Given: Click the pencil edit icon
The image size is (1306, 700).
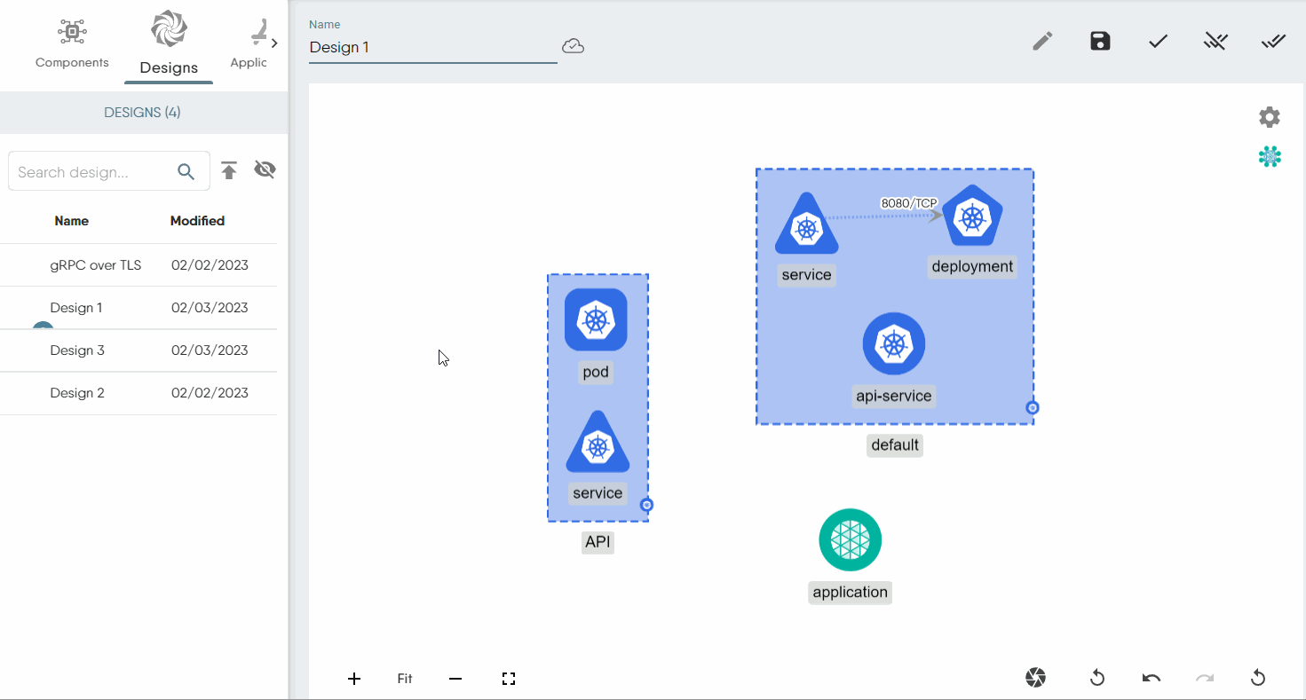Looking at the screenshot, I should click(1042, 42).
